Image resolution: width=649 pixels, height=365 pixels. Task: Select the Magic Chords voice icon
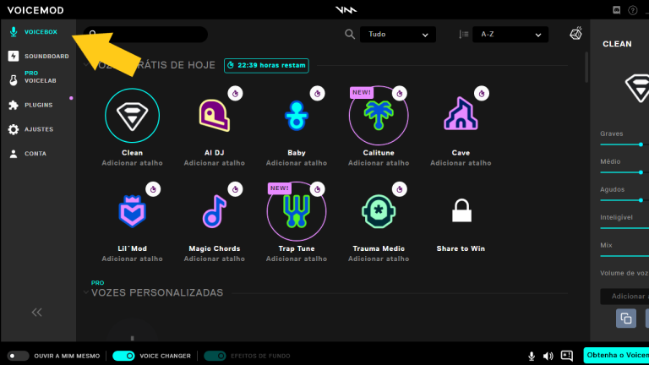point(214,211)
